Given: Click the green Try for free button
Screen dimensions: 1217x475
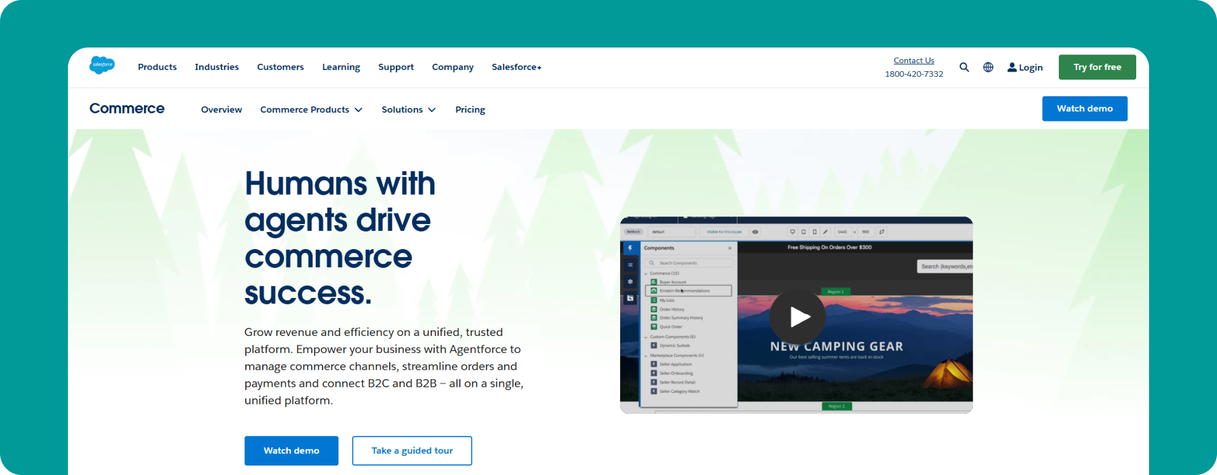Looking at the screenshot, I should click(x=1097, y=67).
